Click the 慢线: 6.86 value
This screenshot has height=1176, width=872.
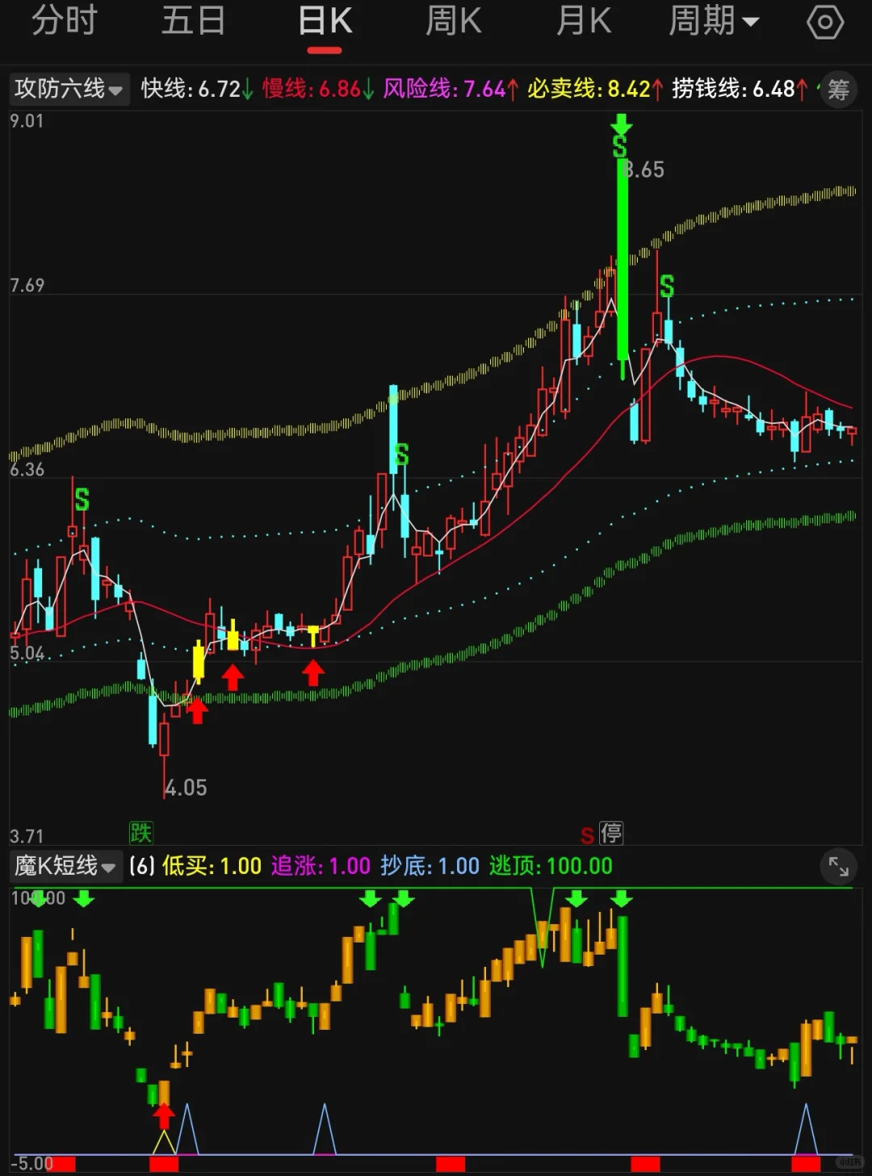318,89
